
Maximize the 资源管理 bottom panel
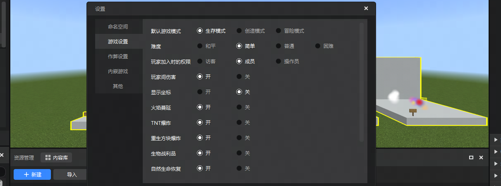[x=471, y=157]
